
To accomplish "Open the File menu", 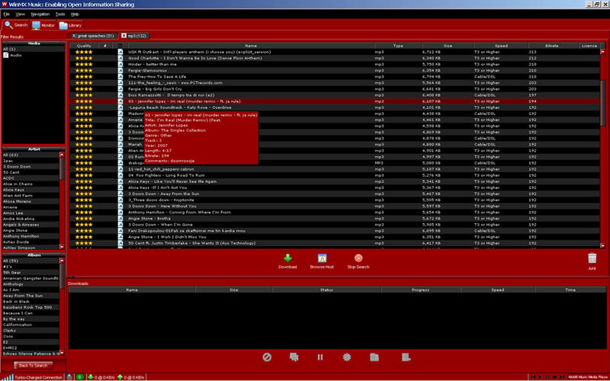I will coord(7,14).
